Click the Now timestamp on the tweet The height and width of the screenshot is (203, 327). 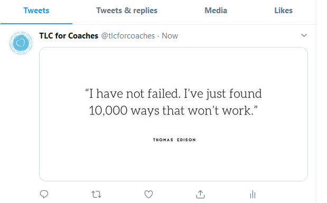(x=170, y=36)
